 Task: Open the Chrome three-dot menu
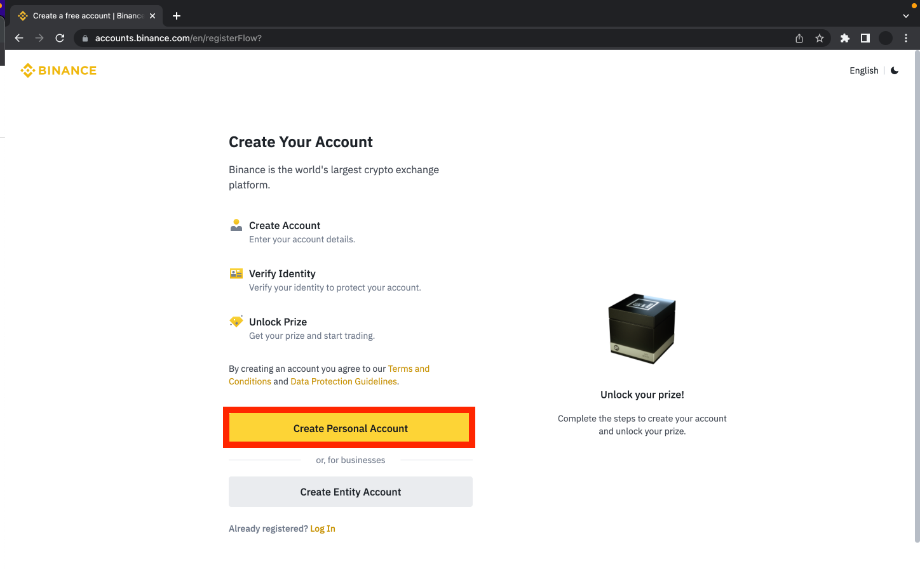(x=906, y=38)
